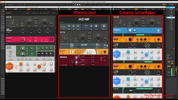
Task: Click Tape Echo head A Time knob
Action: point(23,49)
